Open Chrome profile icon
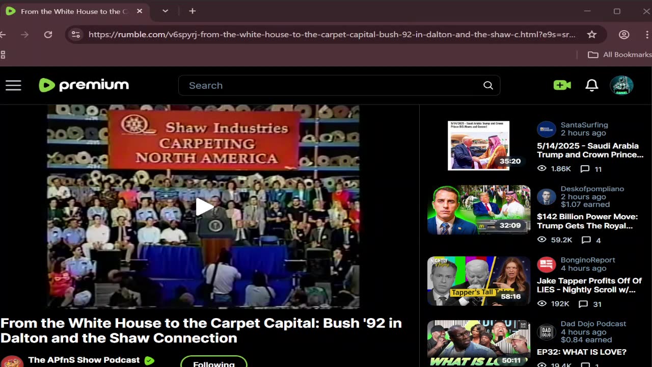 pos(624,35)
